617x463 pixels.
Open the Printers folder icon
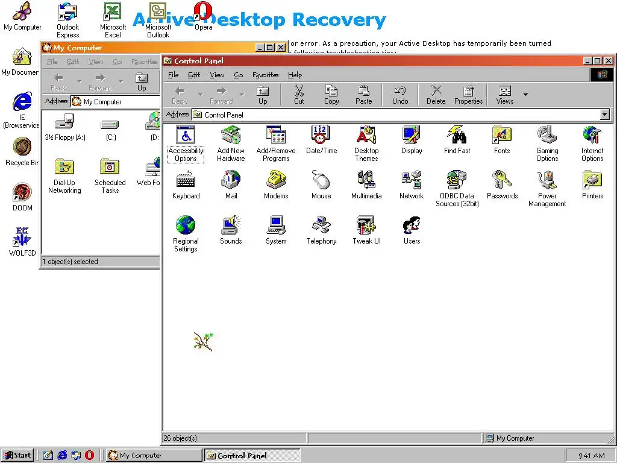pos(592,185)
